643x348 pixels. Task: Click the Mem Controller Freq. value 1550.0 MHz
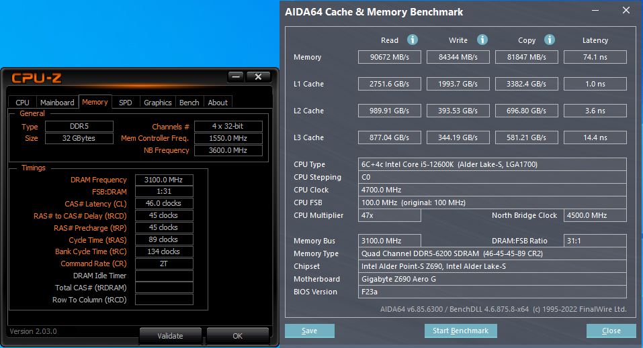click(x=228, y=138)
